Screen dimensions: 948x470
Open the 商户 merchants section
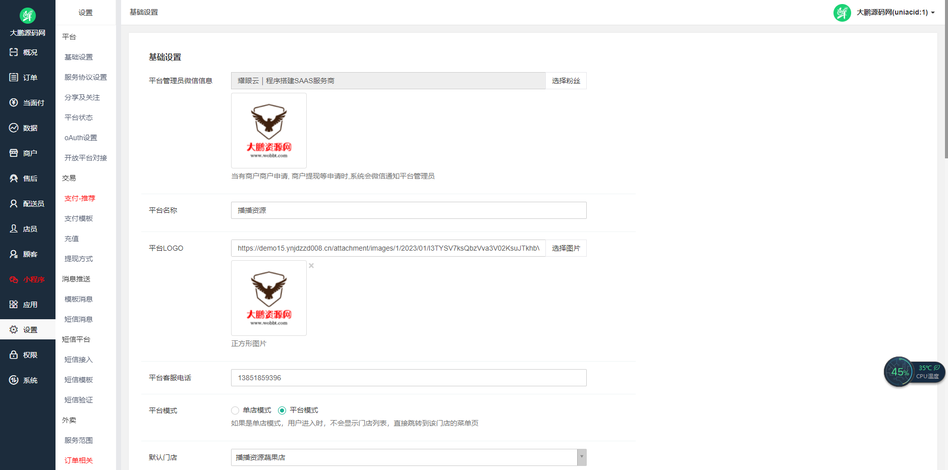tap(28, 153)
